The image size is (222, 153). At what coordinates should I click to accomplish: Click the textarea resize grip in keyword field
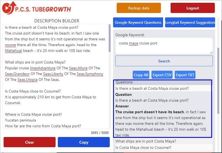(211, 52)
